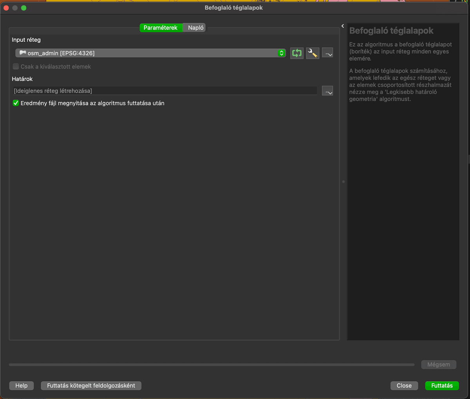This screenshot has height=399, width=470.
Task: Click the progress bar at the bottom
Action: coord(211,364)
